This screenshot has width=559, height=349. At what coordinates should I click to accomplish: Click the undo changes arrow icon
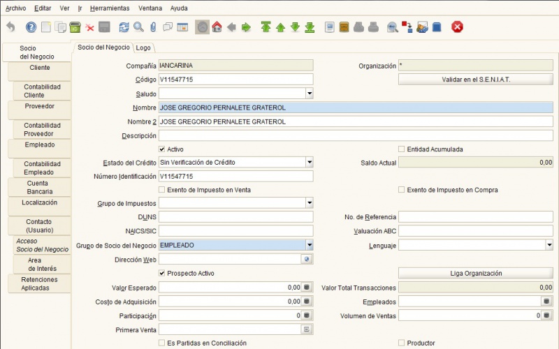[11, 27]
